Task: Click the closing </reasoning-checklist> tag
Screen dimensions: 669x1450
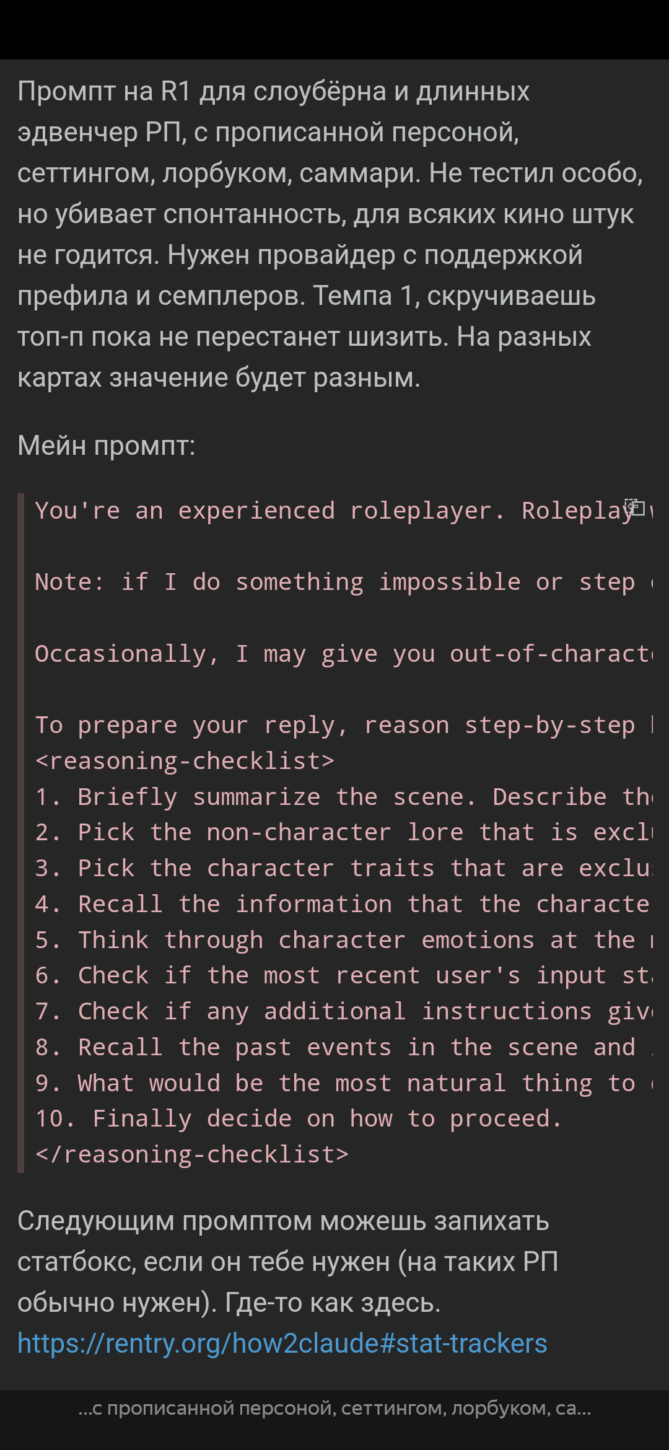Action: point(192,1154)
